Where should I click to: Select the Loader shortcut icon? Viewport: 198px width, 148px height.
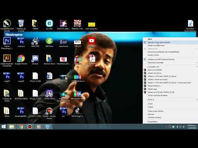pos(49,111)
